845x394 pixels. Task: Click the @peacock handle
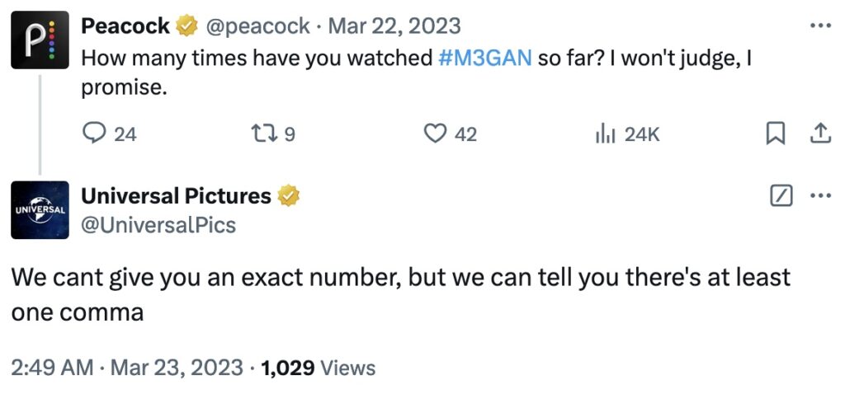[x=257, y=26]
